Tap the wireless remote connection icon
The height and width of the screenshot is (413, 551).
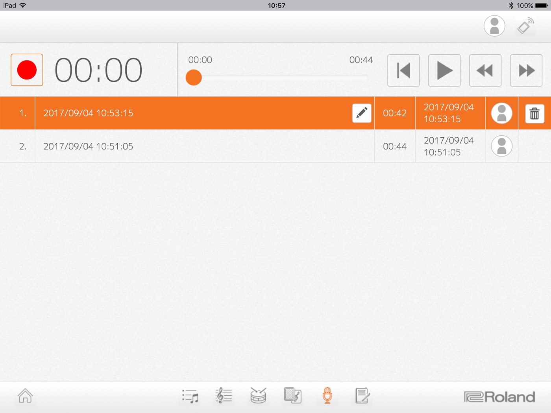(525, 26)
